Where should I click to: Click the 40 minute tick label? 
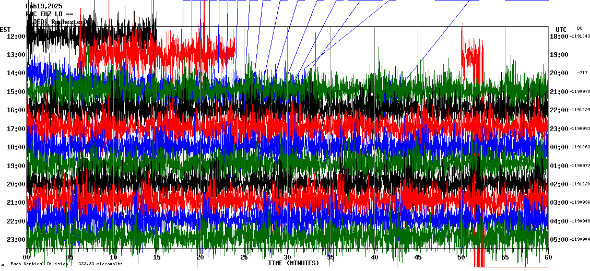pyautogui.click(x=374, y=257)
